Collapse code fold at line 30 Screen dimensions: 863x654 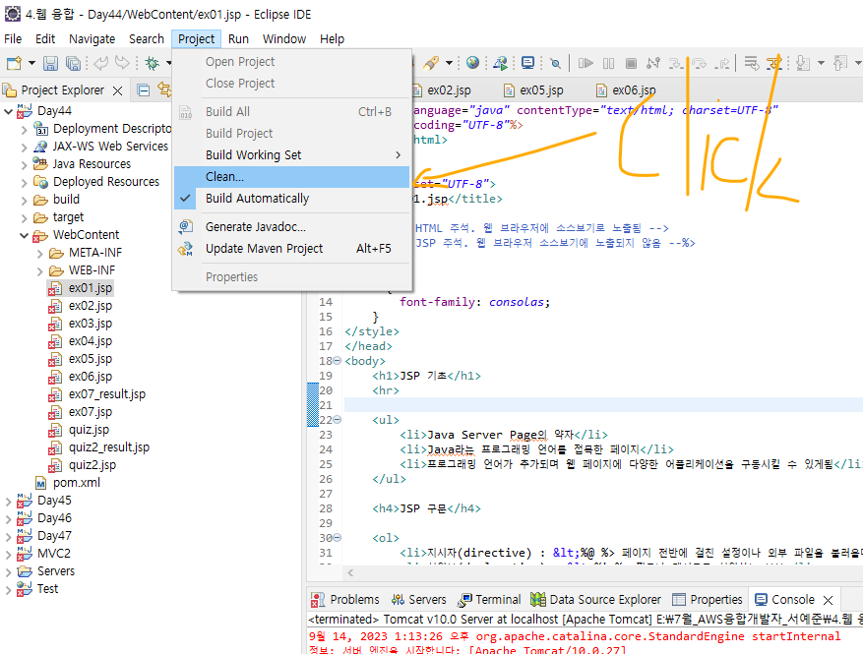(x=337, y=537)
